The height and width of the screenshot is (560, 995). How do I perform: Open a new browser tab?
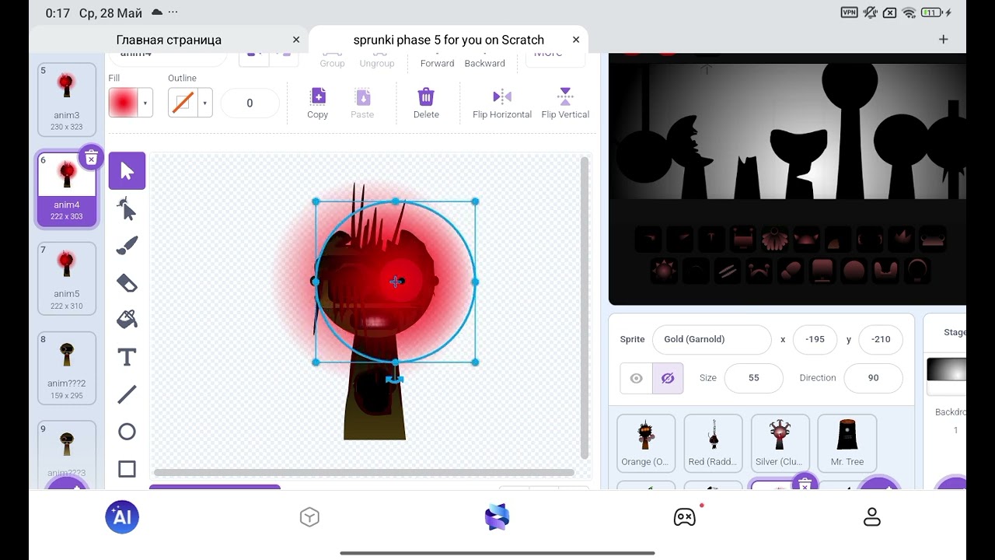click(x=944, y=40)
